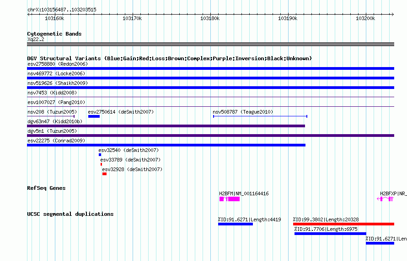Click the %ID:91.6271|Length:4419 label
407x261 pixels.
(249, 219)
